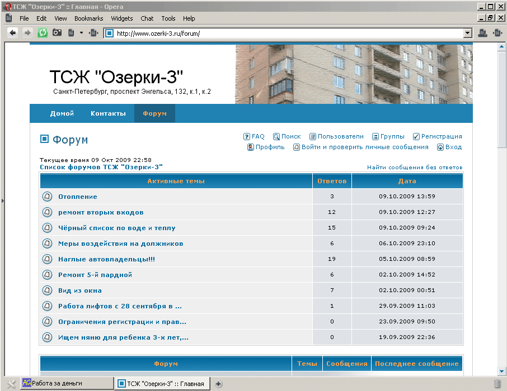507x391 pixels.
Task: Click the page scrollbar down arrow
Action: click(501, 371)
